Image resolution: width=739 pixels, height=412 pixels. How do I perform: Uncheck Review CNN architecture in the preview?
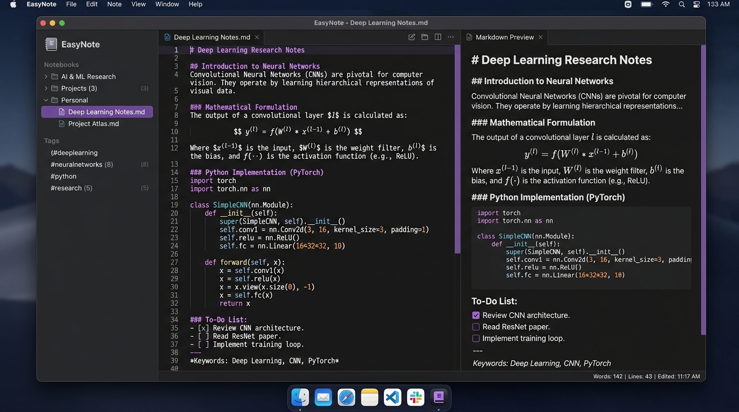(476, 315)
